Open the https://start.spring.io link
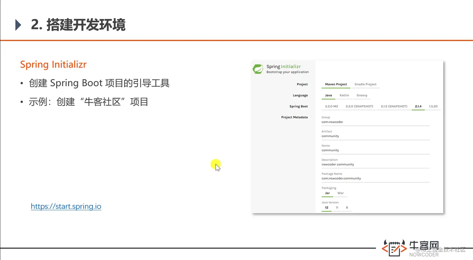Image resolution: width=473 pixels, height=260 pixels. pyautogui.click(x=66, y=206)
